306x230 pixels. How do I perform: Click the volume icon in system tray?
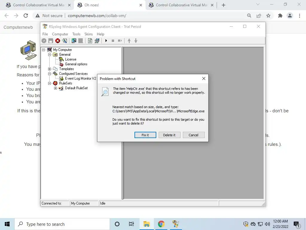(x=267, y=224)
